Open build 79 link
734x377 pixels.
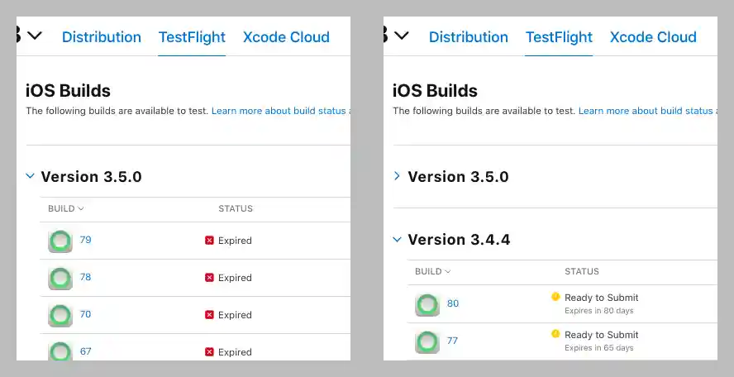point(85,240)
